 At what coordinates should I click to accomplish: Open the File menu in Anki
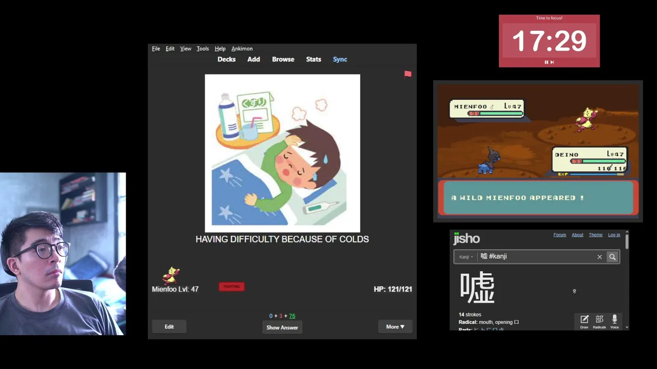point(156,49)
